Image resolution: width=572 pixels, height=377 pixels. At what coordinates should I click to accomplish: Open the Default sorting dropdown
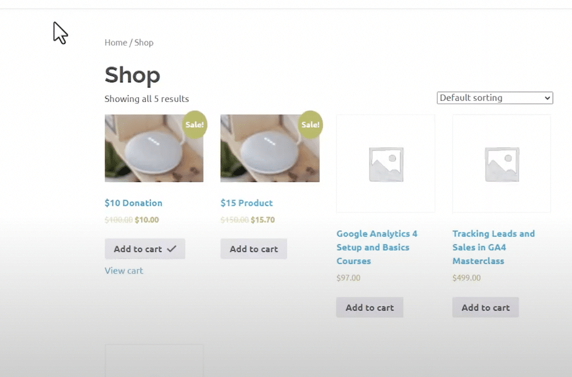495,98
